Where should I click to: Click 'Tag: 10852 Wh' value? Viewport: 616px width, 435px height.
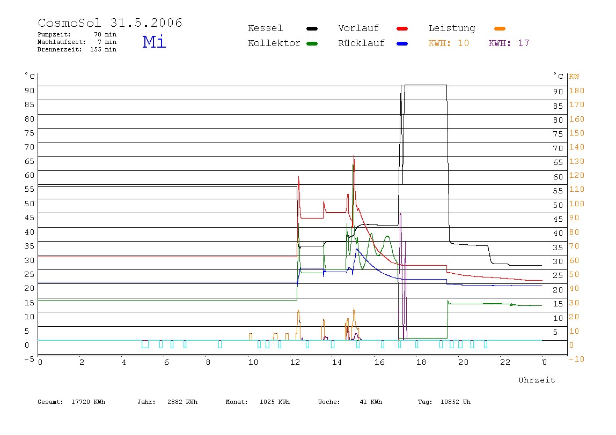click(444, 402)
